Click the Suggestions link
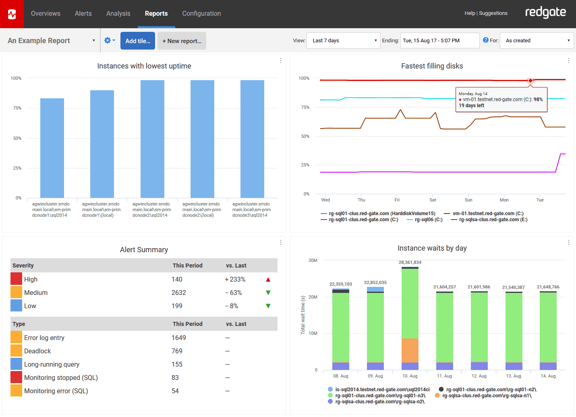The width and height of the screenshot is (576, 417). (493, 13)
